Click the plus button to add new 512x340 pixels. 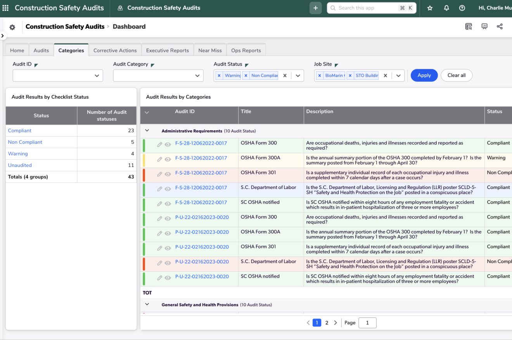315,8
